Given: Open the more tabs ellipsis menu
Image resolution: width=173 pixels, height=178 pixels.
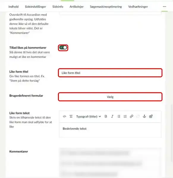Looking at the screenshot, I should point(164,7).
